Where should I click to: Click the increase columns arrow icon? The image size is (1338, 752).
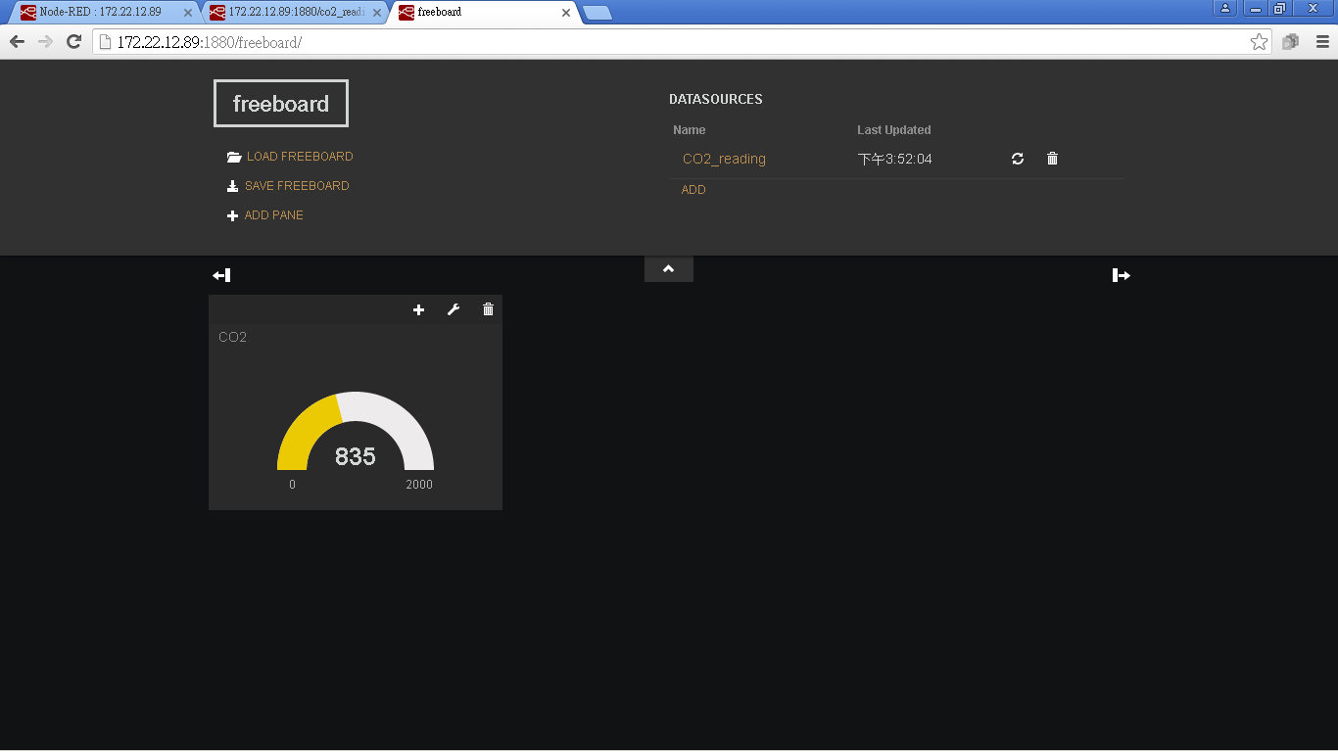click(1122, 275)
